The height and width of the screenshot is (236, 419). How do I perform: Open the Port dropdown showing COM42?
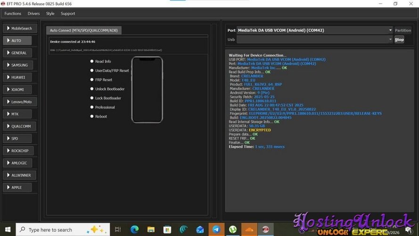pos(315,30)
